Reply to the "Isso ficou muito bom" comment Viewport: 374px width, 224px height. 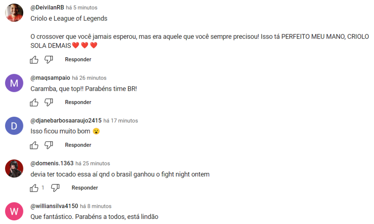[x=78, y=145]
